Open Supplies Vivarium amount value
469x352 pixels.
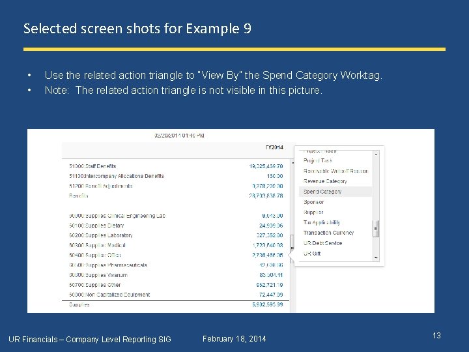tap(271, 275)
